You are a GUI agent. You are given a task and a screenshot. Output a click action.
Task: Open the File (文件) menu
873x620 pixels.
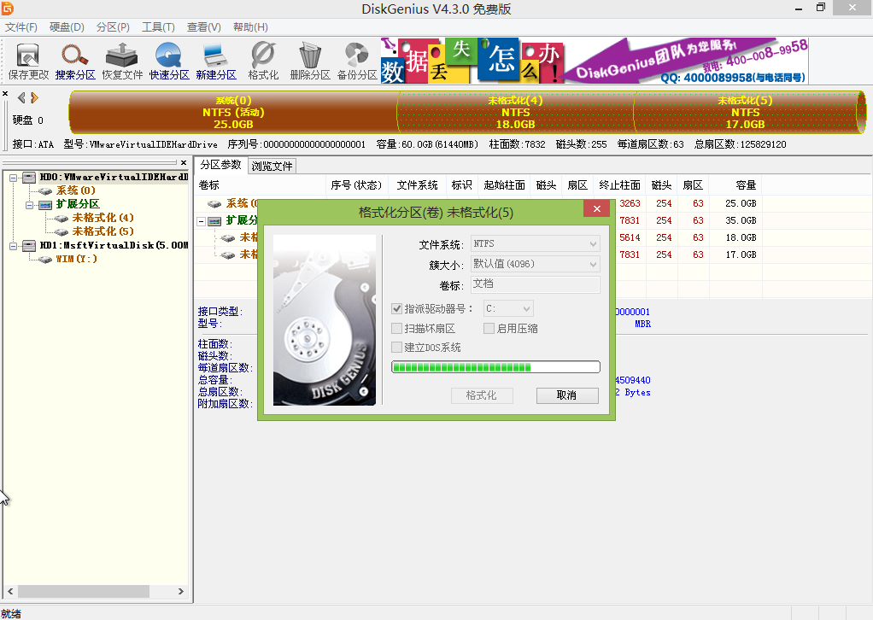click(x=21, y=27)
